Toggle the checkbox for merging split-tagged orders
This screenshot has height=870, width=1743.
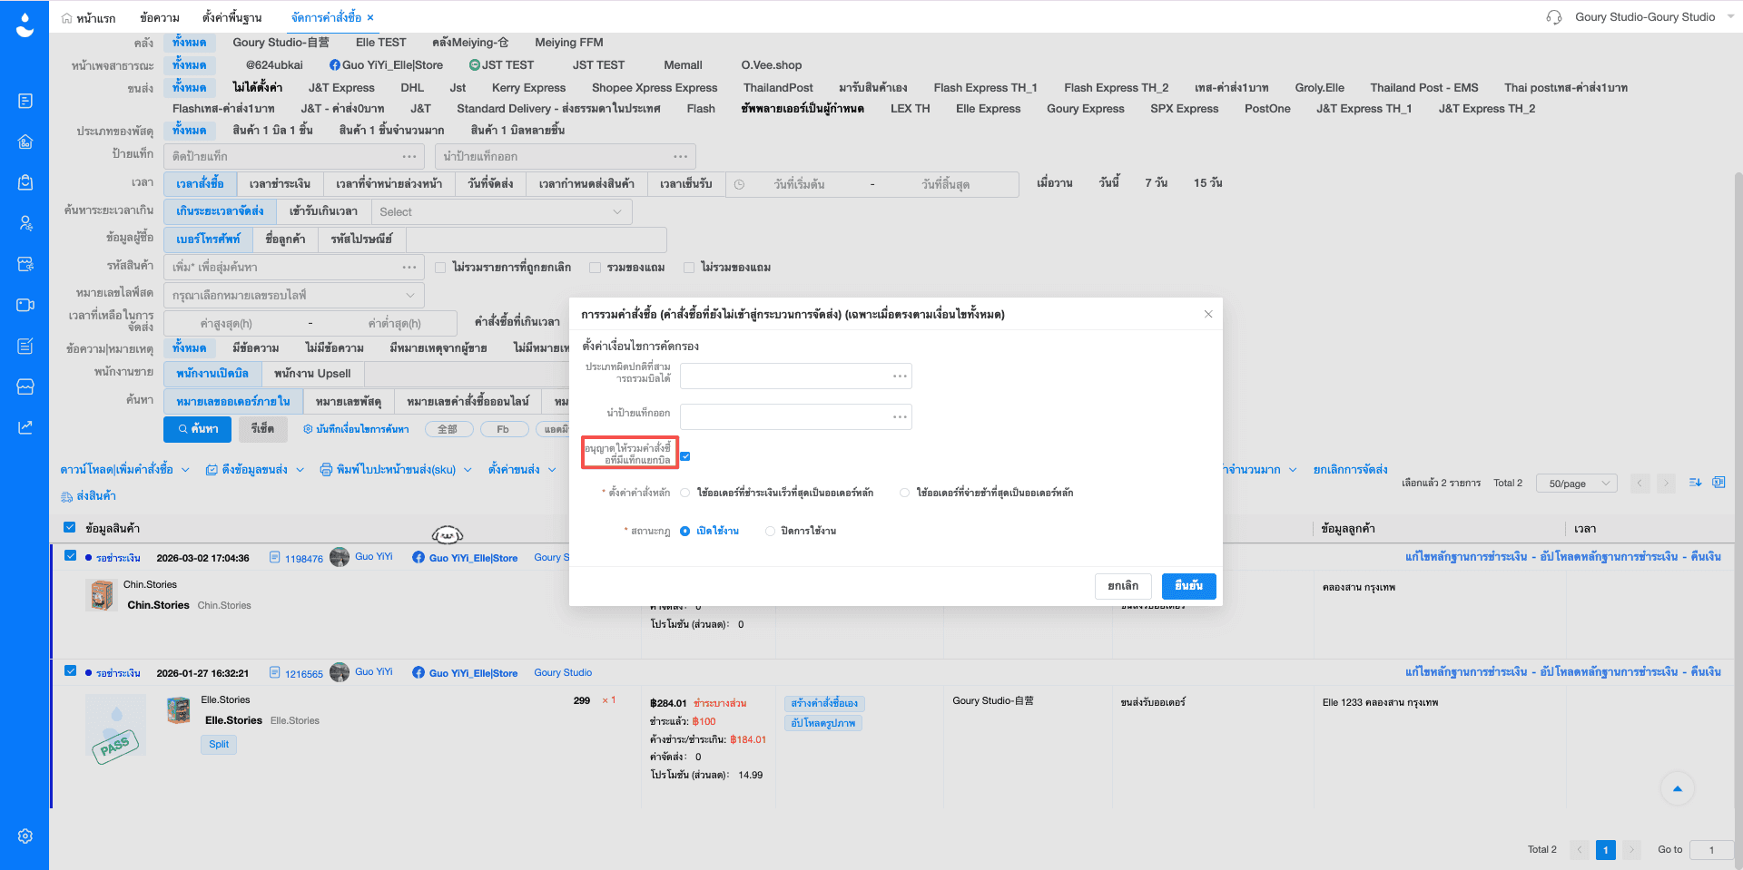[x=685, y=456]
